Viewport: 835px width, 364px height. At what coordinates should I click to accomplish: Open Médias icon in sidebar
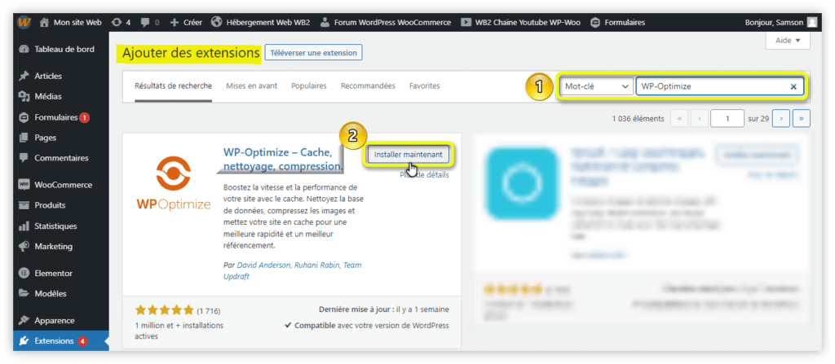point(24,97)
